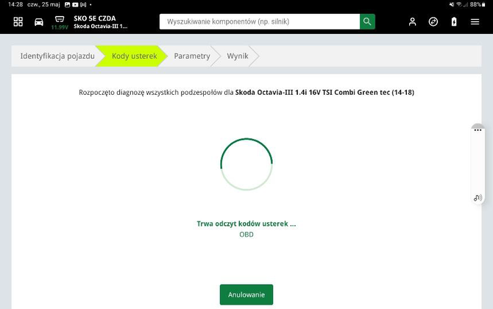The height and width of the screenshot is (309, 493).
Task: Tap the circular fault-reading progress indicator
Action: (x=246, y=164)
